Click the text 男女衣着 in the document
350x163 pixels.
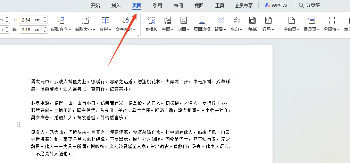pyautogui.click(x=40, y=118)
